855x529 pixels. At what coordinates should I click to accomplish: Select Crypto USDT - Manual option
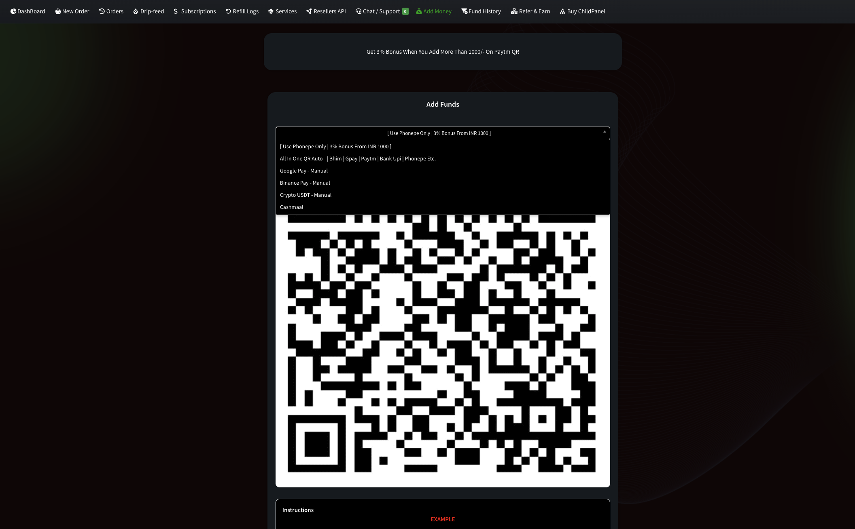click(306, 195)
